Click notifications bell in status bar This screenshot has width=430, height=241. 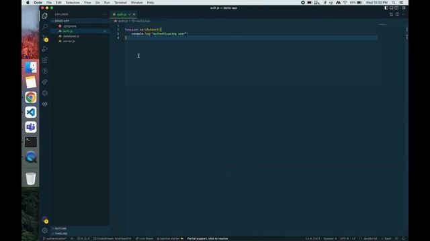403,238
